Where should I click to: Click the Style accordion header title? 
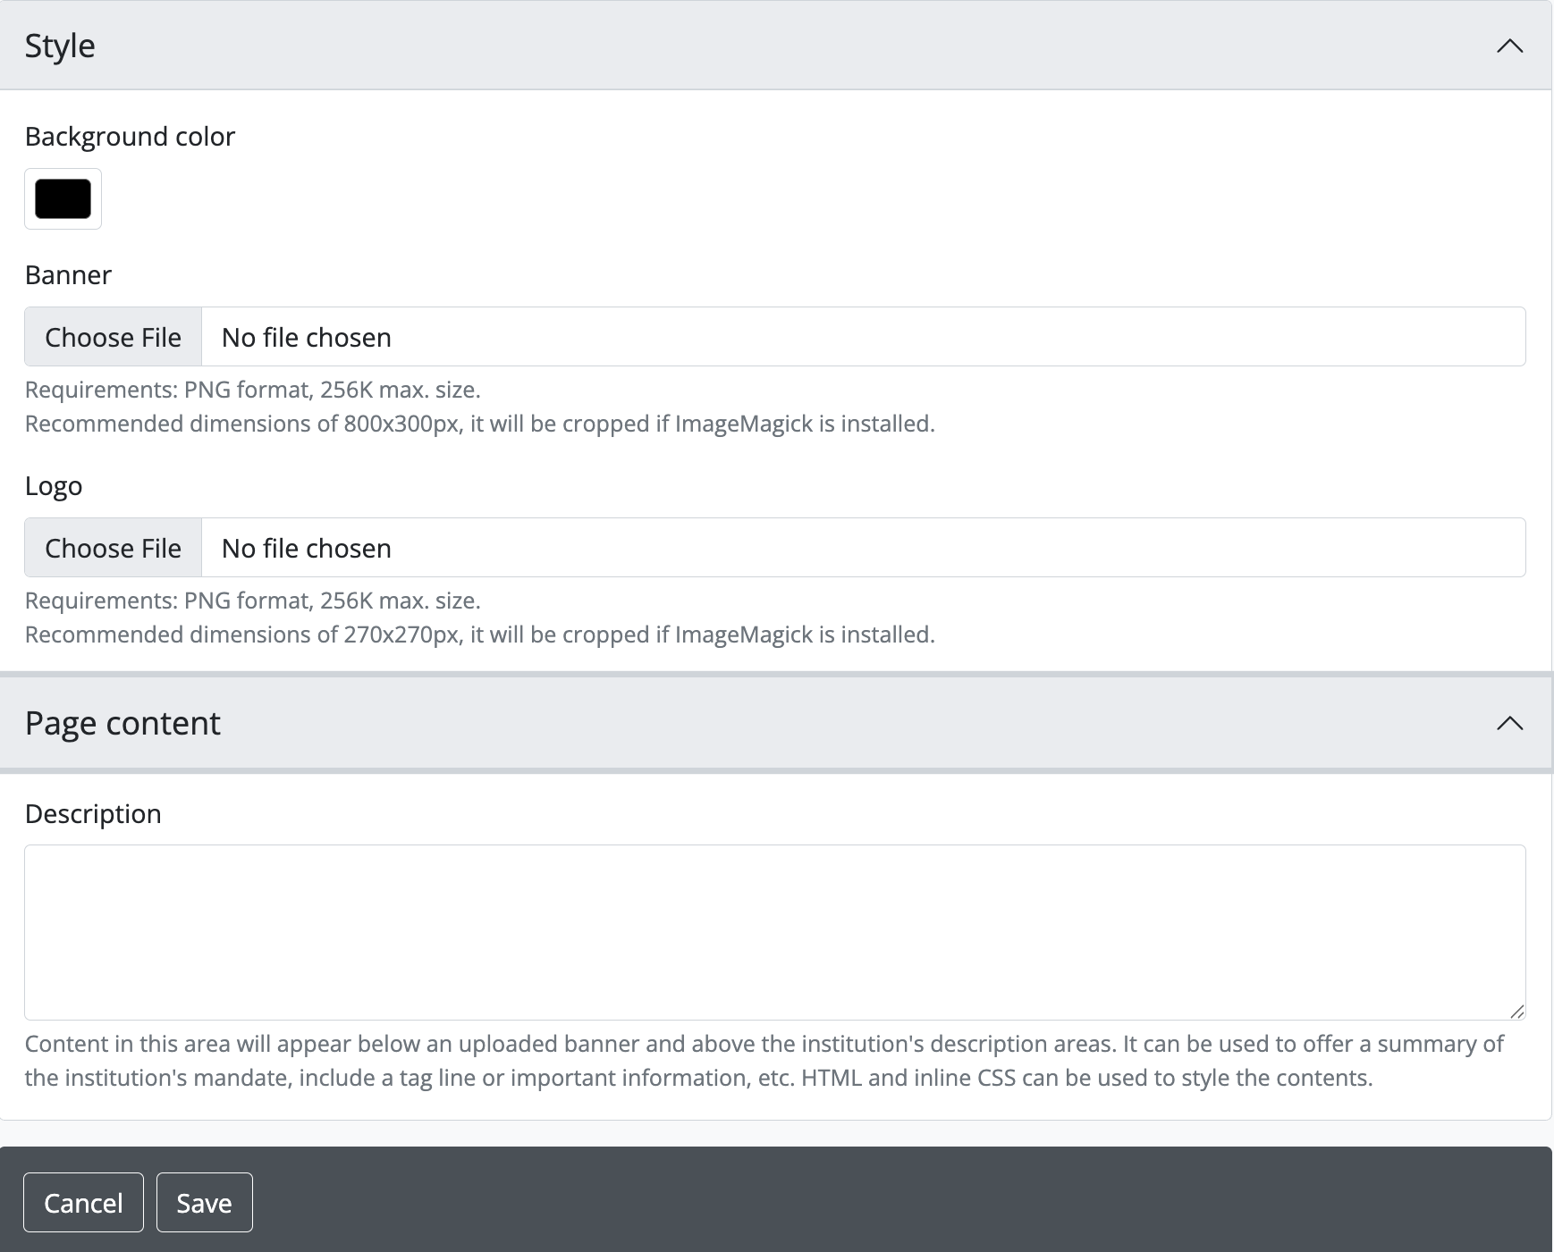coord(60,46)
